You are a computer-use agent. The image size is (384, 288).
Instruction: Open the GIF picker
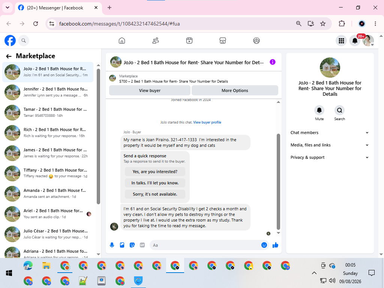(x=142, y=245)
